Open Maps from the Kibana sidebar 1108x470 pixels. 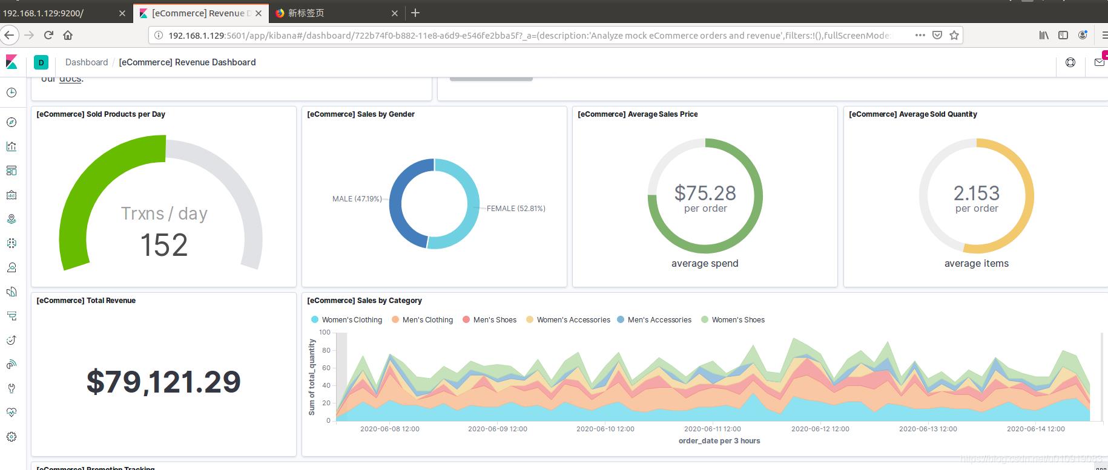(x=12, y=219)
